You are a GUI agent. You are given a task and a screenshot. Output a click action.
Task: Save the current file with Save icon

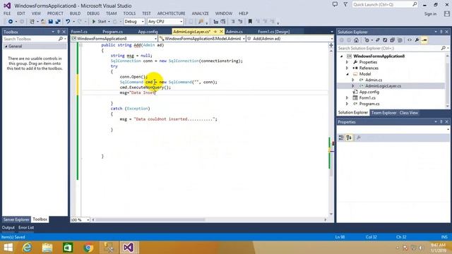click(x=50, y=22)
